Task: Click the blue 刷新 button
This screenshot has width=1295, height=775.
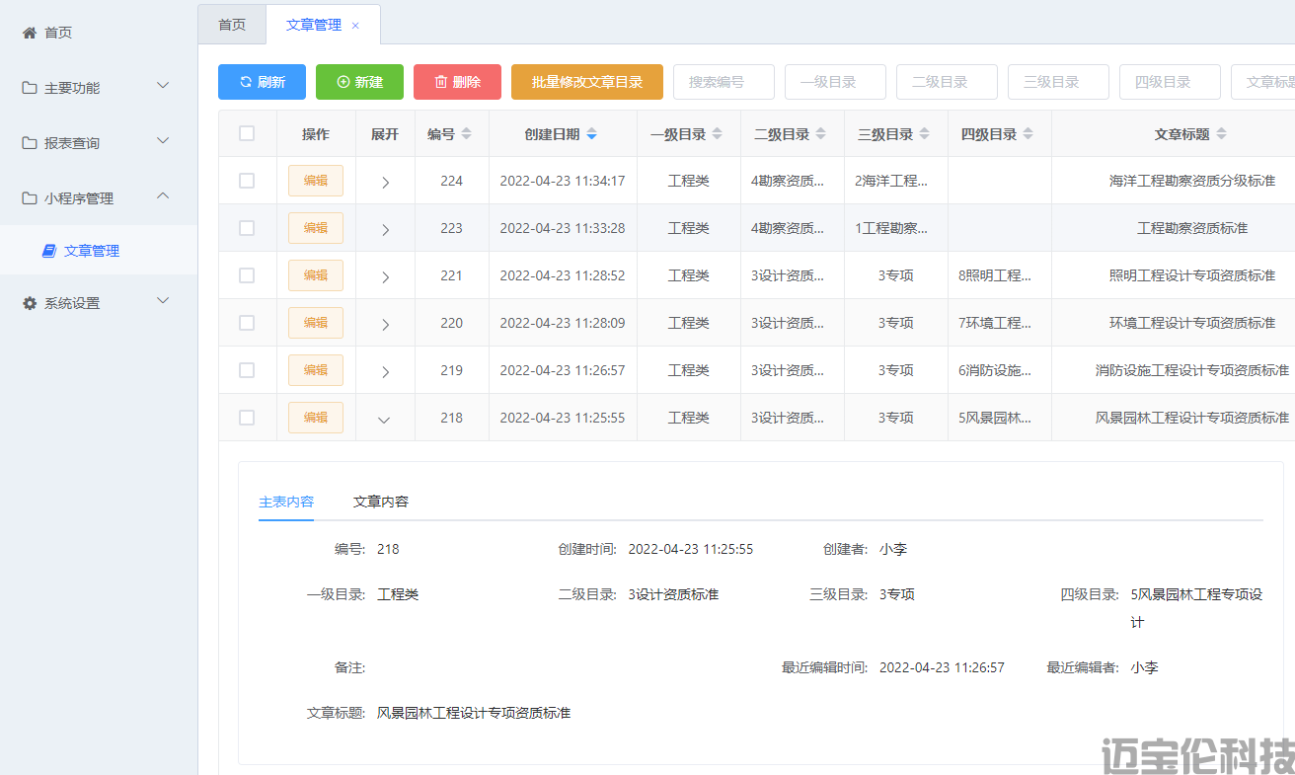Action: [262, 82]
